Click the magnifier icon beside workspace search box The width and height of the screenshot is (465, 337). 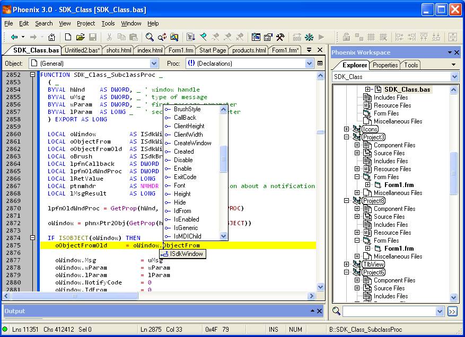[336, 311]
